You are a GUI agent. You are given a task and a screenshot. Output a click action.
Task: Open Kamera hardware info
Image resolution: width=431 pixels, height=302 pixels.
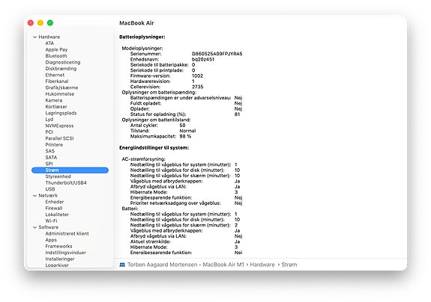pos(54,100)
